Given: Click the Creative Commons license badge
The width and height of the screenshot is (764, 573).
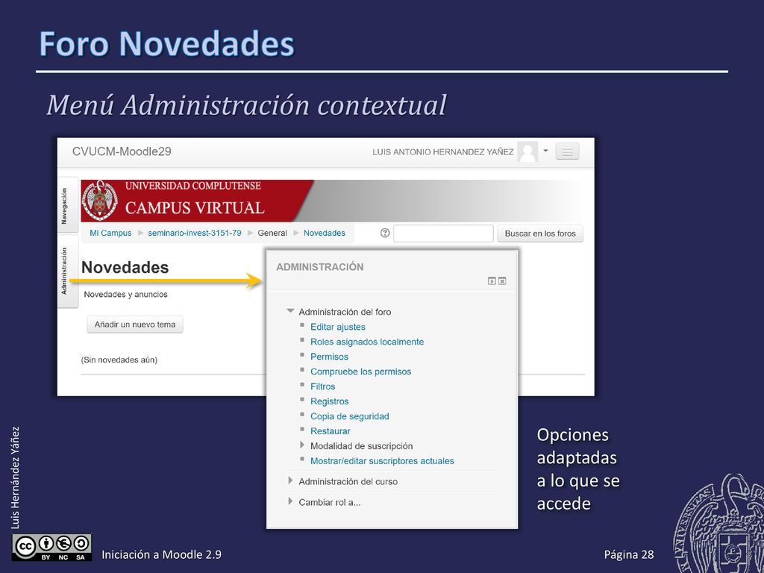Looking at the screenshot, I should [51, 548].
